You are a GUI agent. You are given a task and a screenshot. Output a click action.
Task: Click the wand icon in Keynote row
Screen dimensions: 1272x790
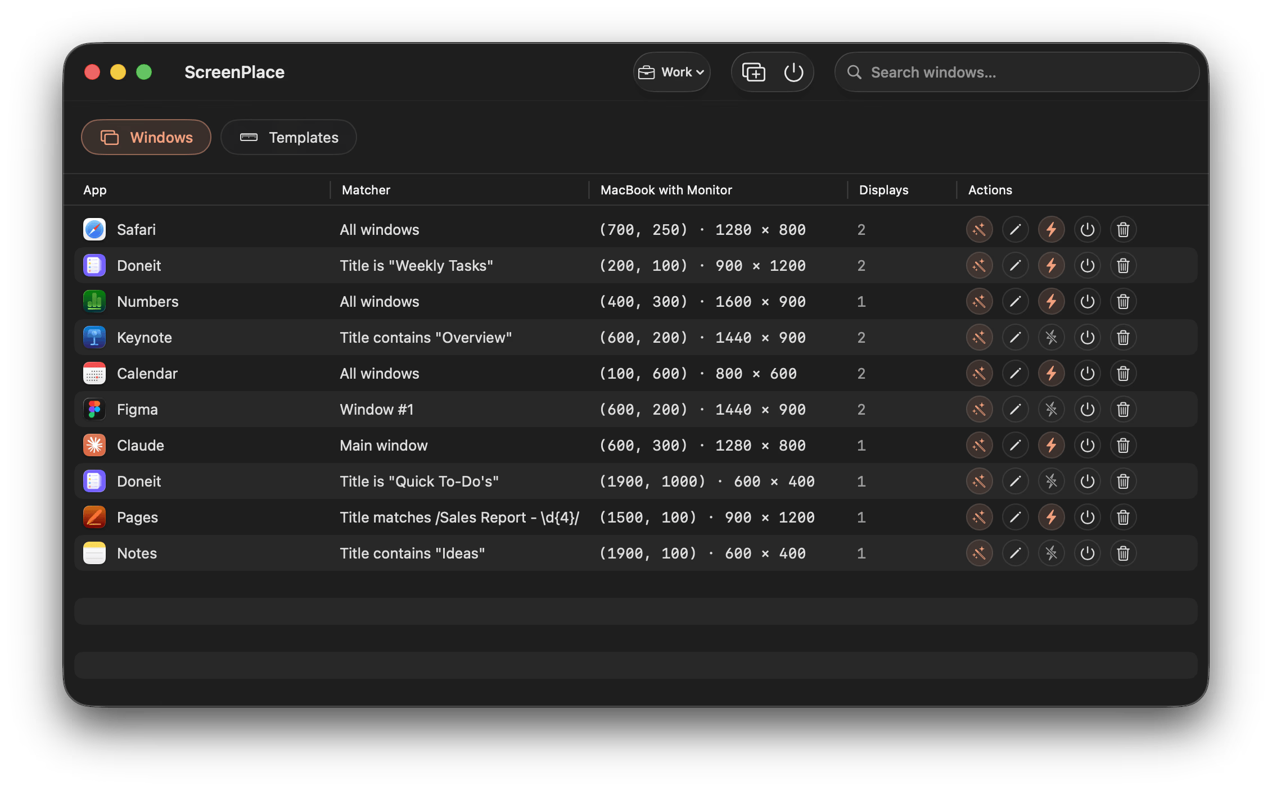[979, 337]
